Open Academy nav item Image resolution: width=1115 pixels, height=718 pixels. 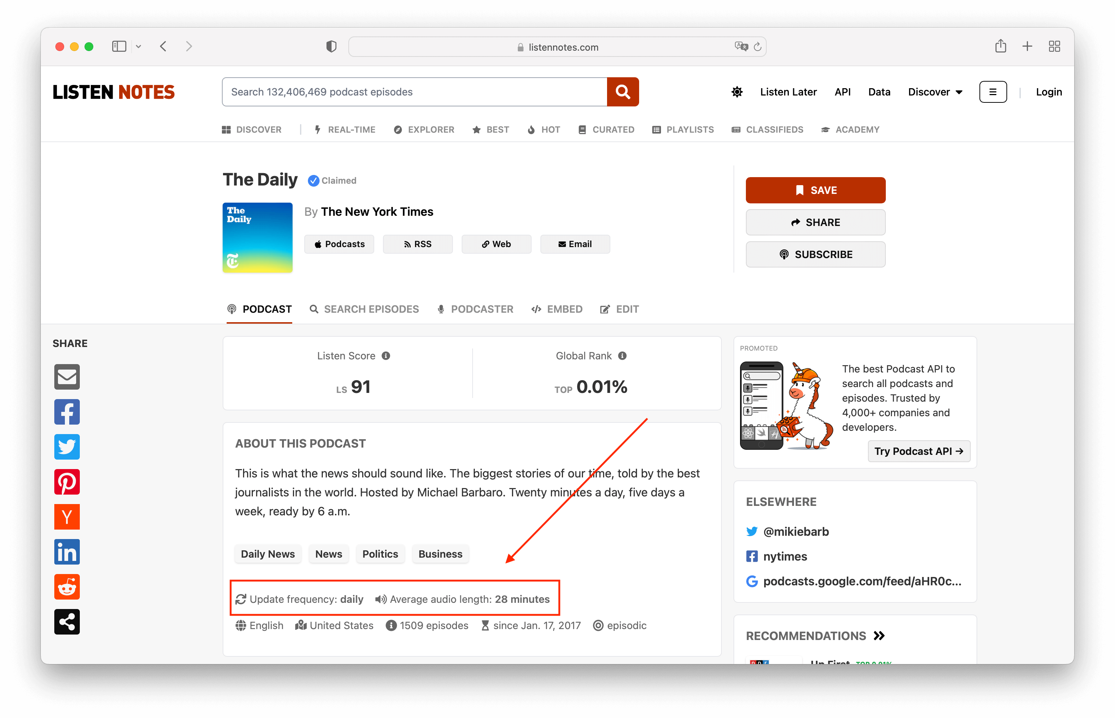(850, 130)
